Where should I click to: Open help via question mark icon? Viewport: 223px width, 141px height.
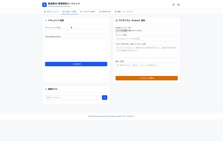tap(174, 5)
